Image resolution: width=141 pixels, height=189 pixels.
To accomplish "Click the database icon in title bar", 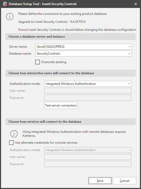I will pos(5,4).
